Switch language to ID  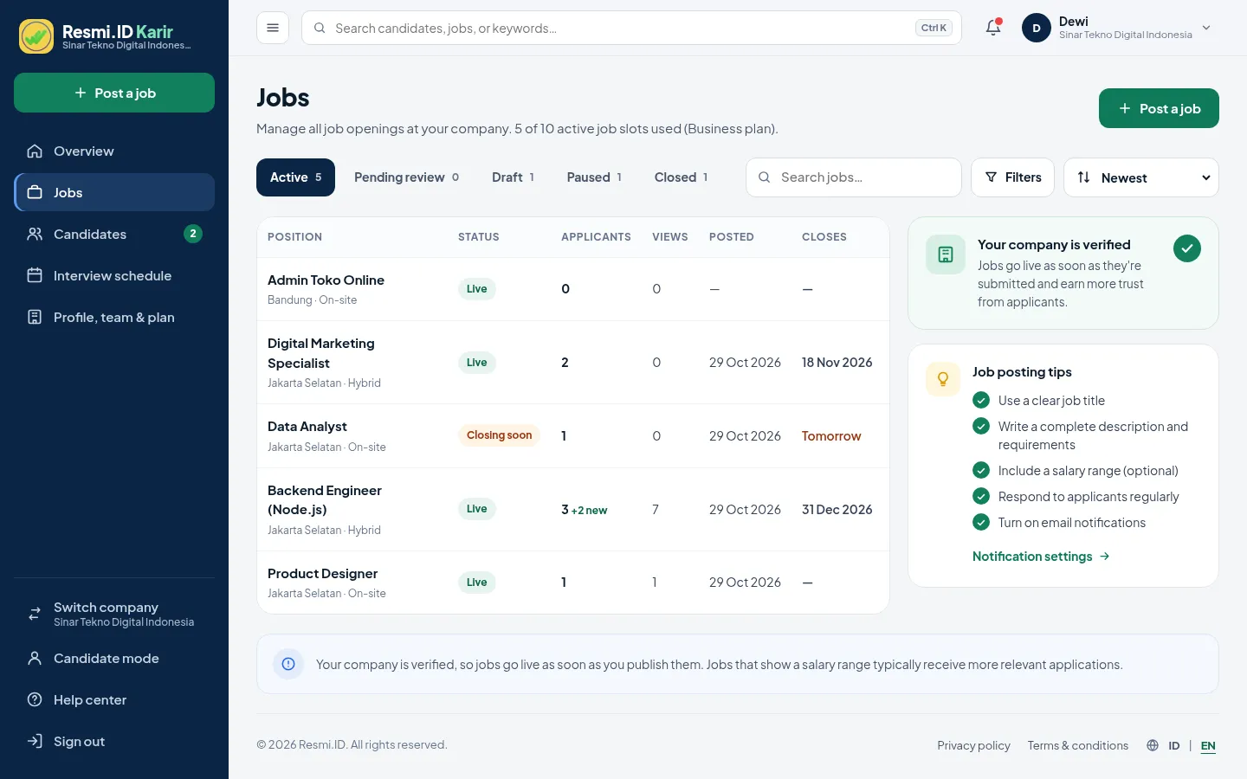1174,745
